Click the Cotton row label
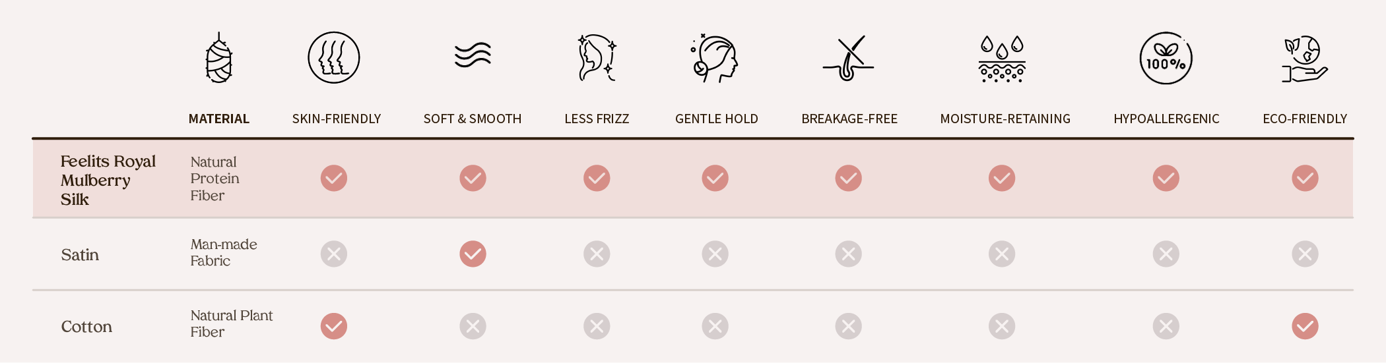Viewport: 1386px width, 363px height. pyautogui.click(x=86, y=327)
